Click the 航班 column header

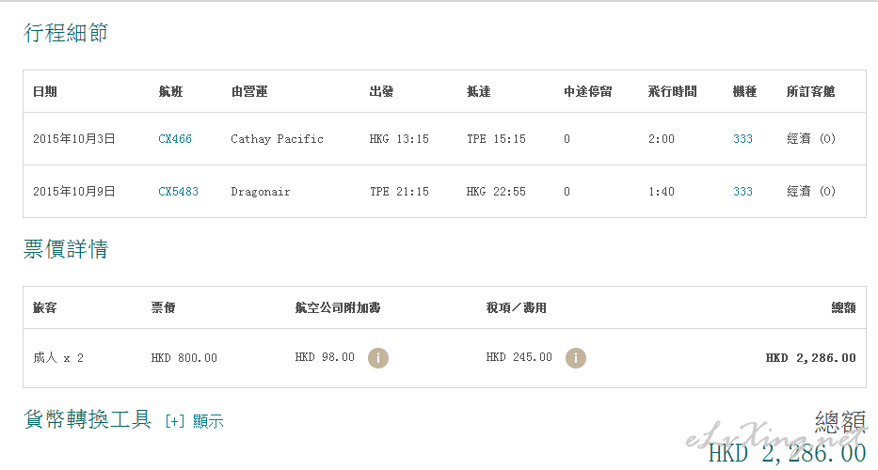click(x=170, y=92)
